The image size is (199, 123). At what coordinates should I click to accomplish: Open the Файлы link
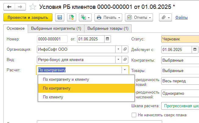click(181, 18)
